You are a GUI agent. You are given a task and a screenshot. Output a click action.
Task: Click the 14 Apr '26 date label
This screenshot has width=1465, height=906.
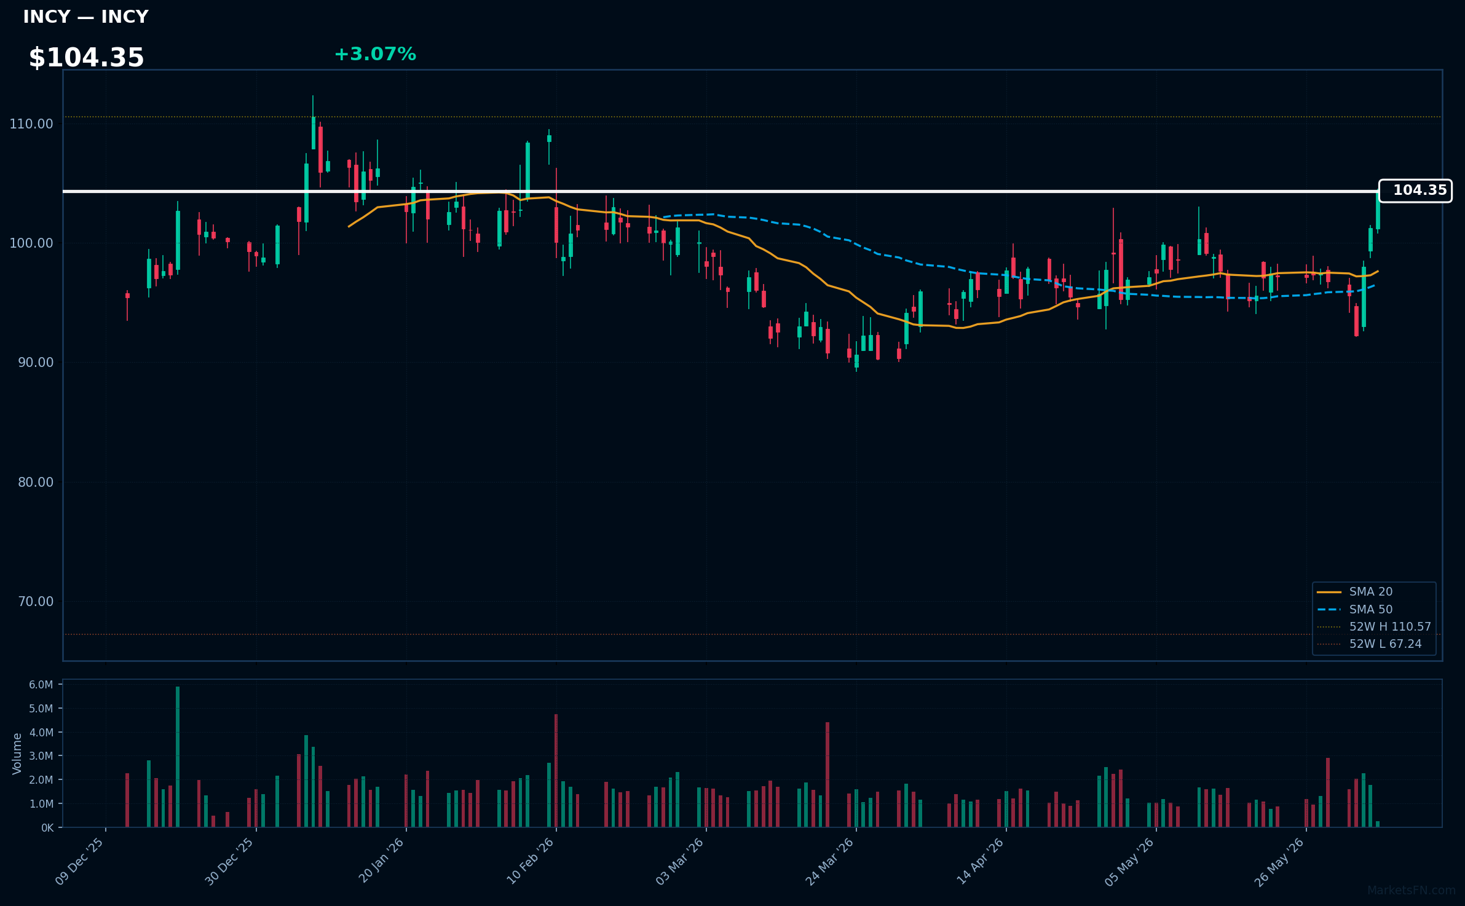(980, 862)
